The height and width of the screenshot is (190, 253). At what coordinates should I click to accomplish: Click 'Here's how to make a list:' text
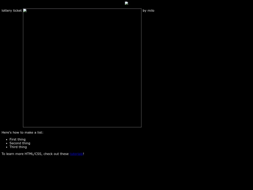pyautogui.click(x=22, y=132)
